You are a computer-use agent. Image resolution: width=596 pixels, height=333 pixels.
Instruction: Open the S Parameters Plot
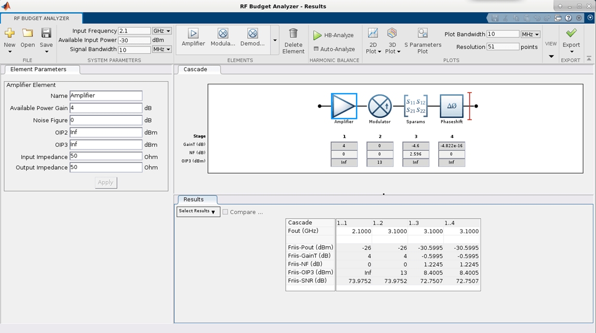pyautogui.click(x=423, y=34)
